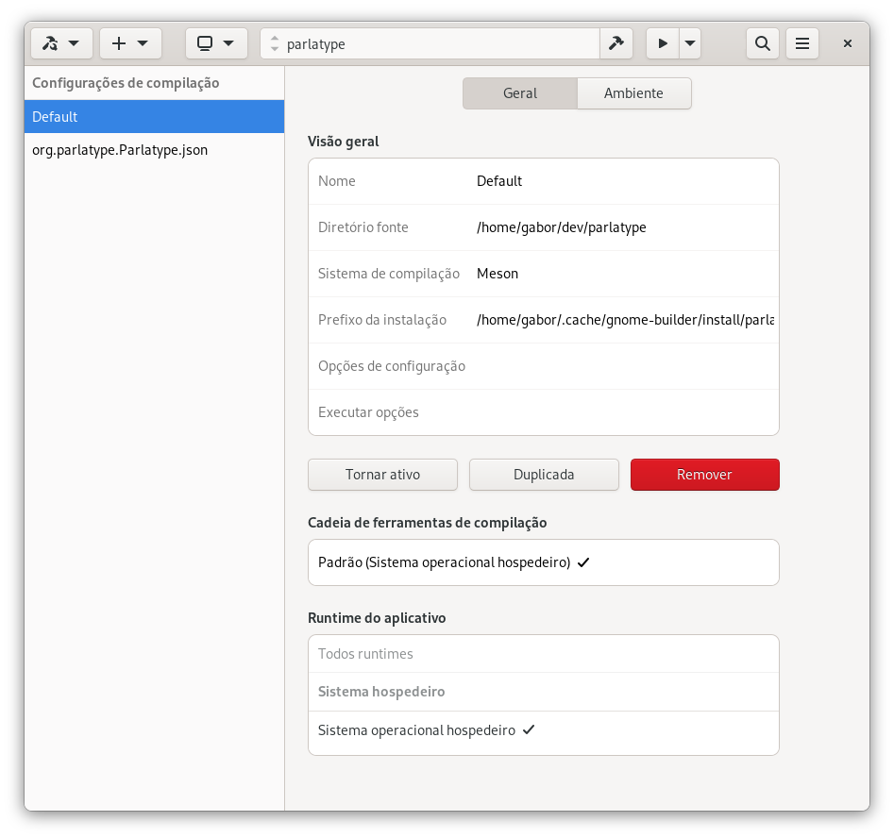
Task: Click the Tornar ativo button
Action: (x=382, y=475)
